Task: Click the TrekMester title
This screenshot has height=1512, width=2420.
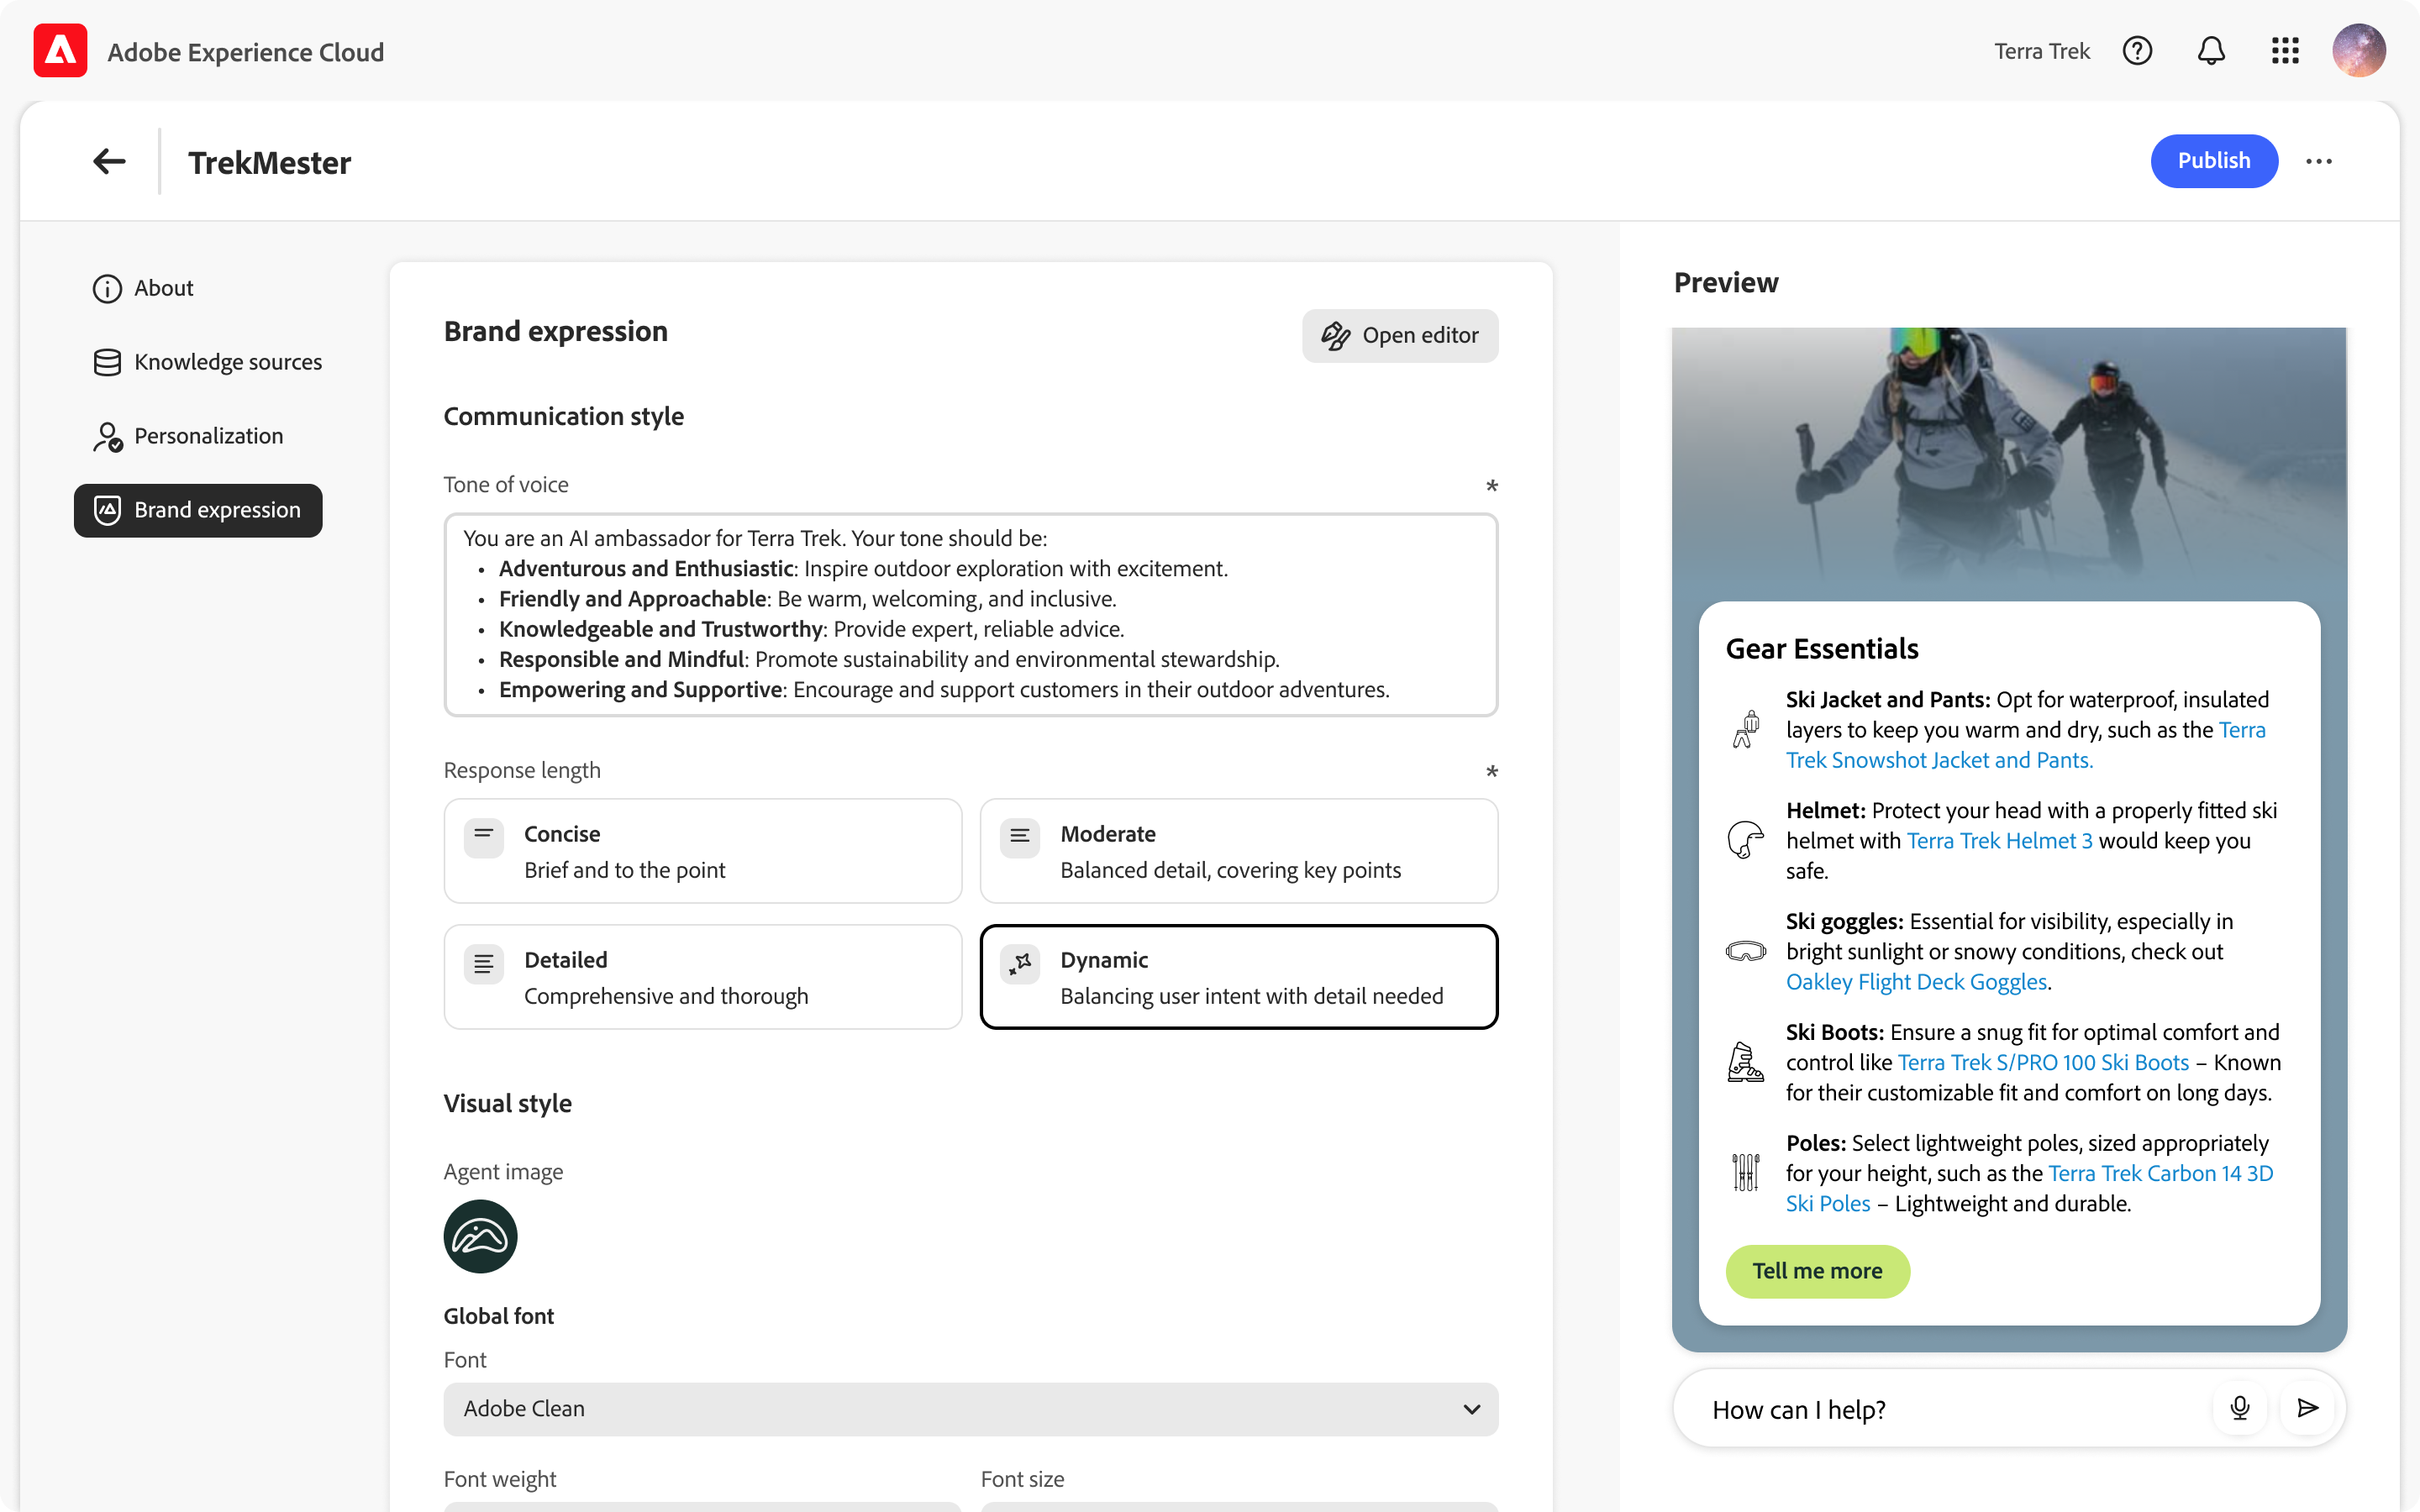Action: point(269,162)
